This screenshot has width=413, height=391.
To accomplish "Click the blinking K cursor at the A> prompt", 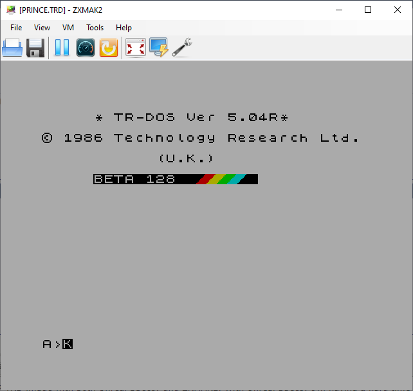I will [x=68, y=344].
